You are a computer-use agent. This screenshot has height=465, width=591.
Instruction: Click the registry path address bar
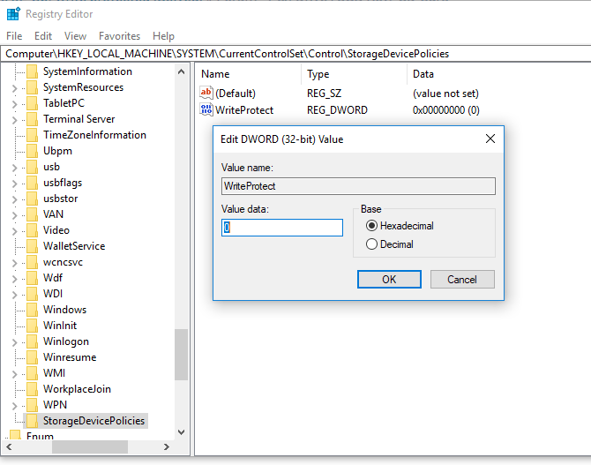click(295, 54)
